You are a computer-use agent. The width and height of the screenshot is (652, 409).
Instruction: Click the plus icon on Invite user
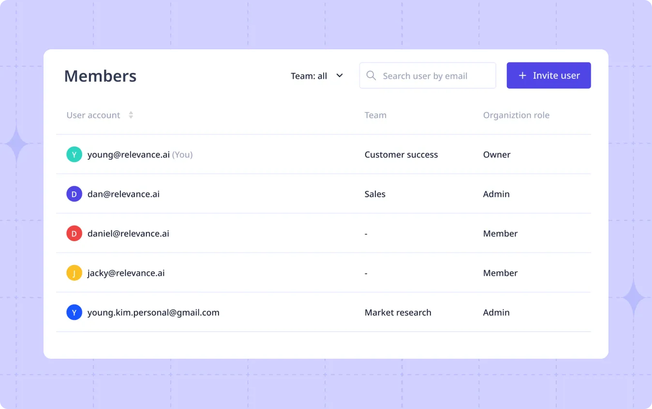click(x=522, y=76)
